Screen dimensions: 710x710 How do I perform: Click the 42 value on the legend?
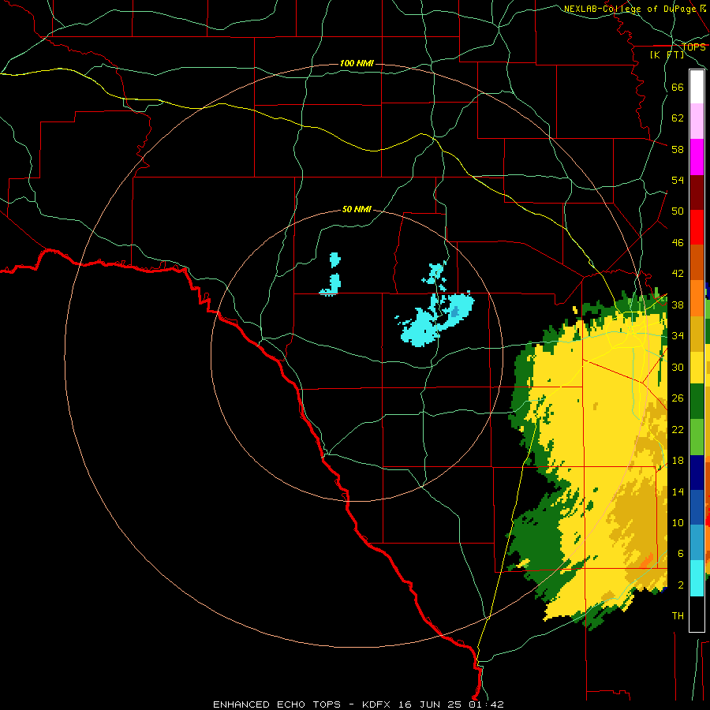click(678, 273)
